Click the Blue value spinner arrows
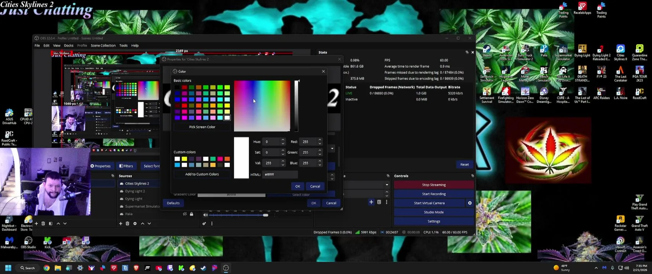This screenshot has width=652, height=274. [x=320, y=163]
